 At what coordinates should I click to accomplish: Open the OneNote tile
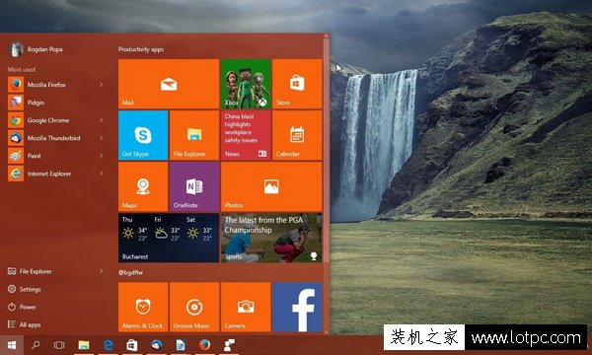tap(194, 186)
